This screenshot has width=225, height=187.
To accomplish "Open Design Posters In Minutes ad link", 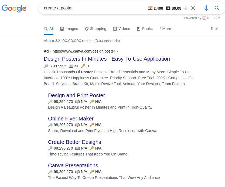I will [x=107, y=59].
